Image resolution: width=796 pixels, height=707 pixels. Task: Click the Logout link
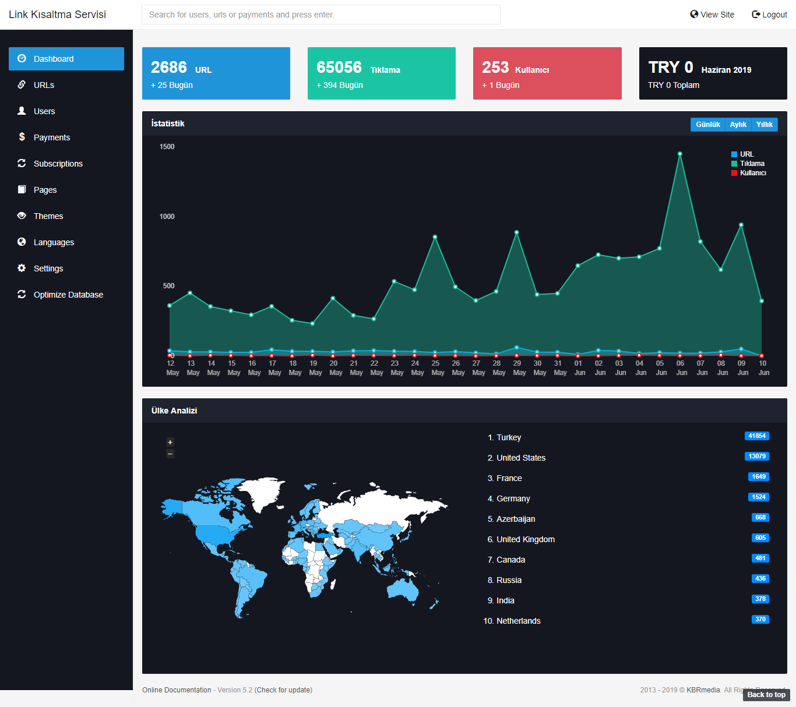[769, 15]
